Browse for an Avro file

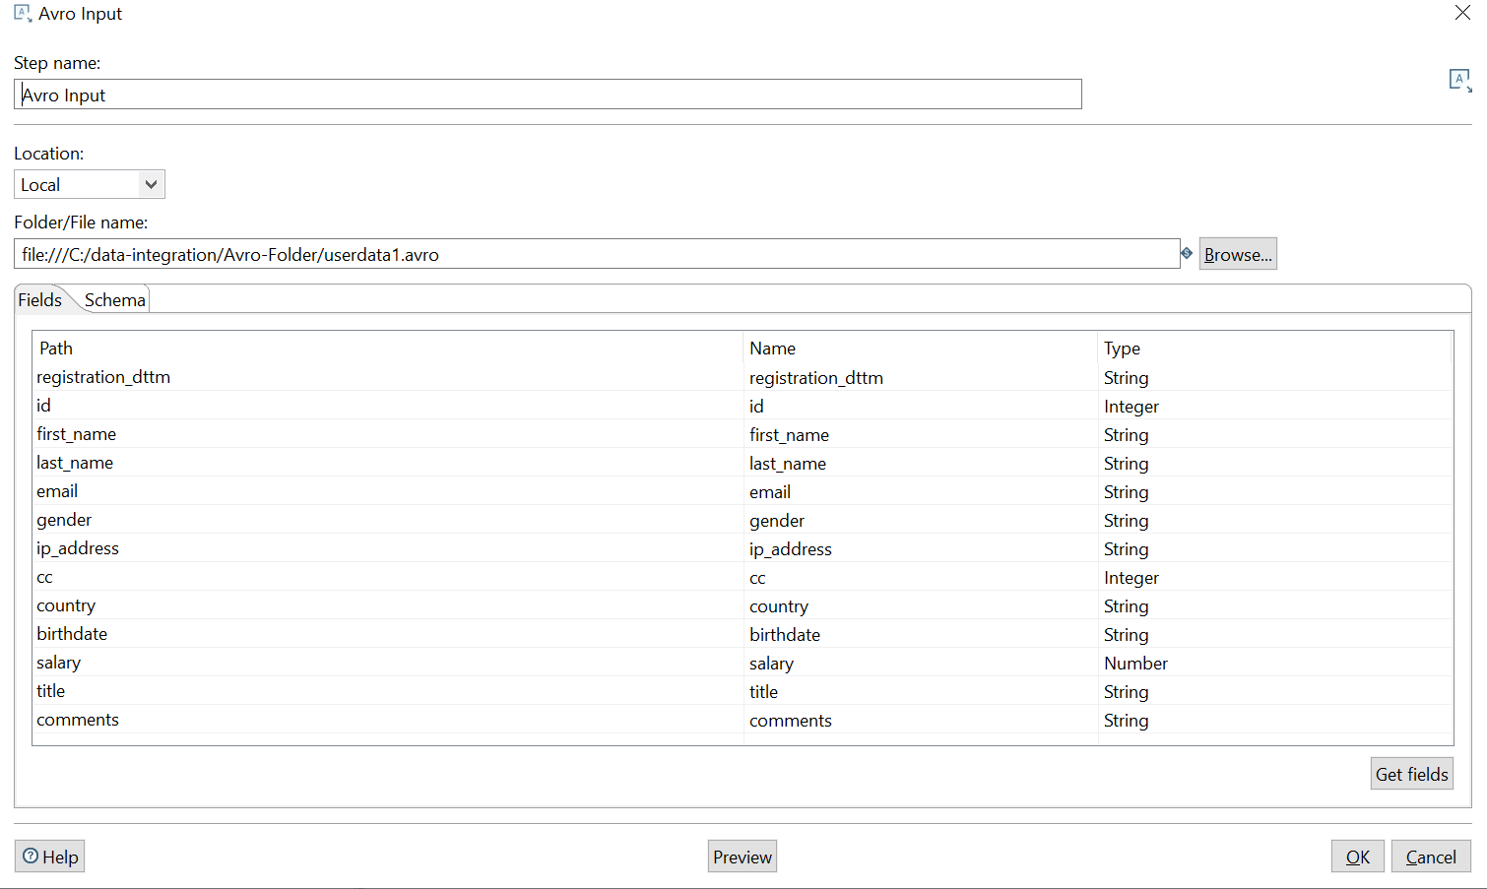click(1237, 253)
